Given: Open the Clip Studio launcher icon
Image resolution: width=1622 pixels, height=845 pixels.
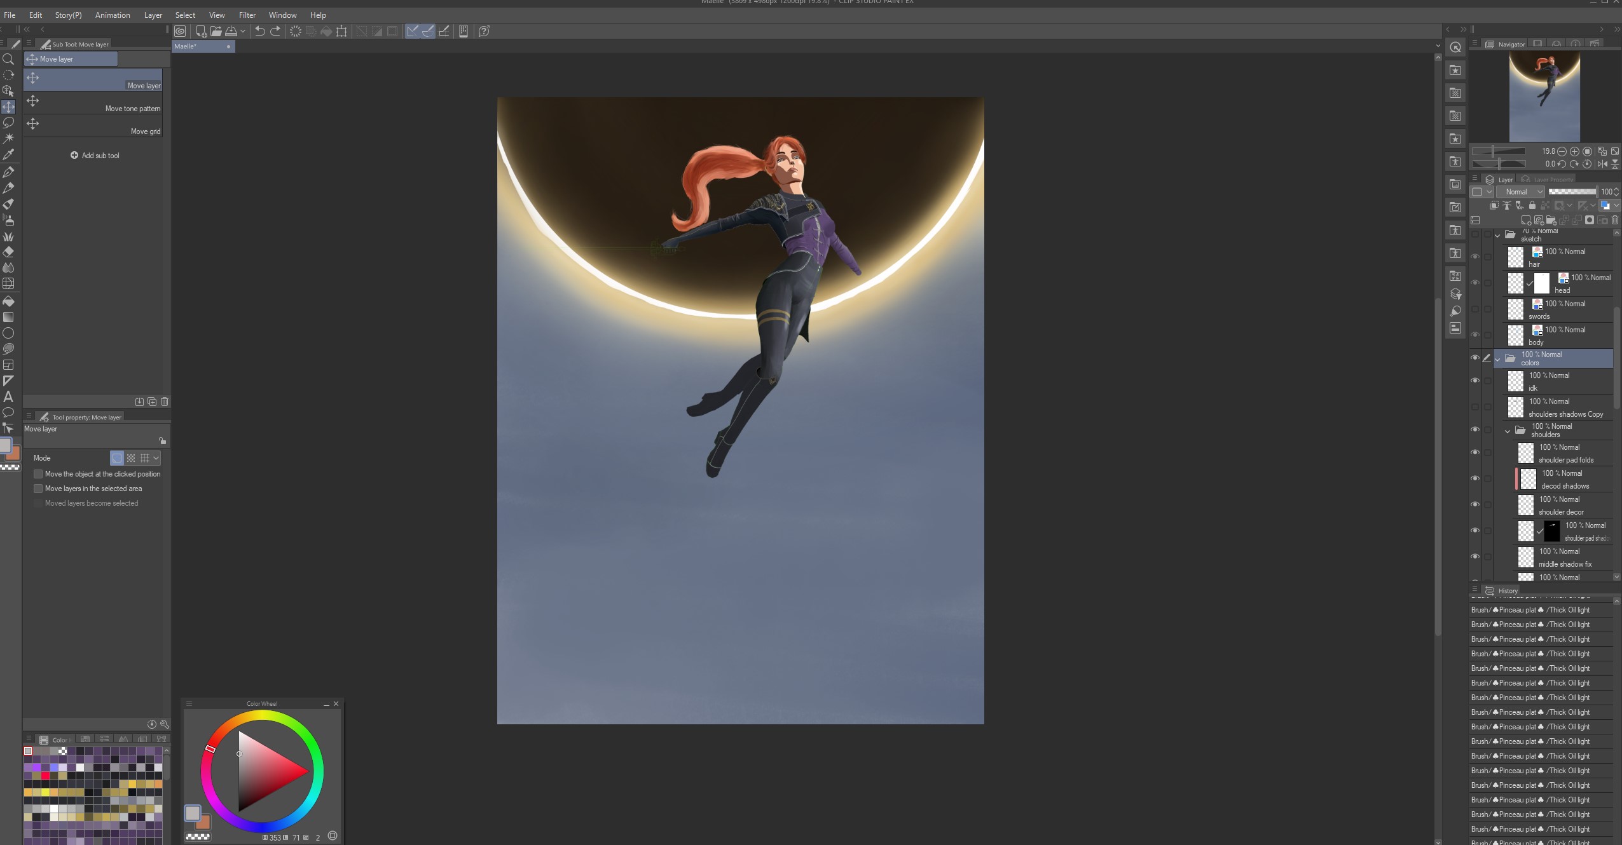Looking at the screenshot, I should pyautogui.click(x=181, y=31).
